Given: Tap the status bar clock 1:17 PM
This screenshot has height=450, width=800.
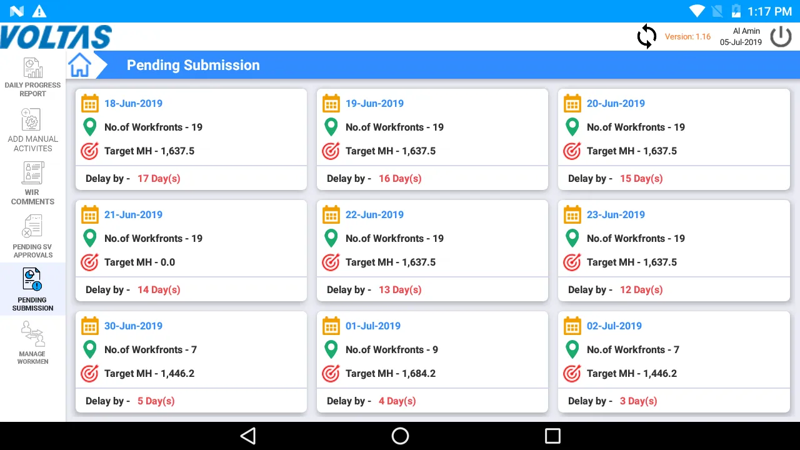Looking at the screenshot, I should 770,11.
